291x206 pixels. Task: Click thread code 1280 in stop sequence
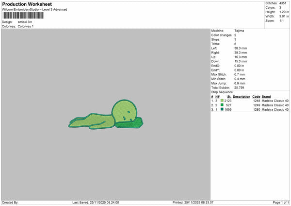pyautogui.click(x=256, y=110)
